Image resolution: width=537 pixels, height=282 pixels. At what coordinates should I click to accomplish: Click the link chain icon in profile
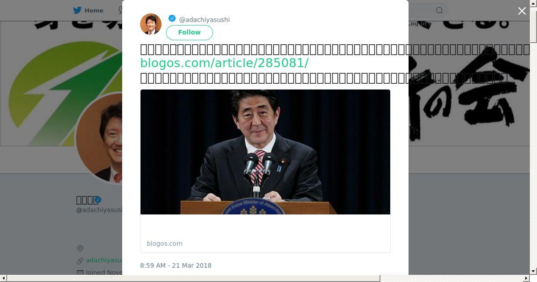click(x=80, y=261)
